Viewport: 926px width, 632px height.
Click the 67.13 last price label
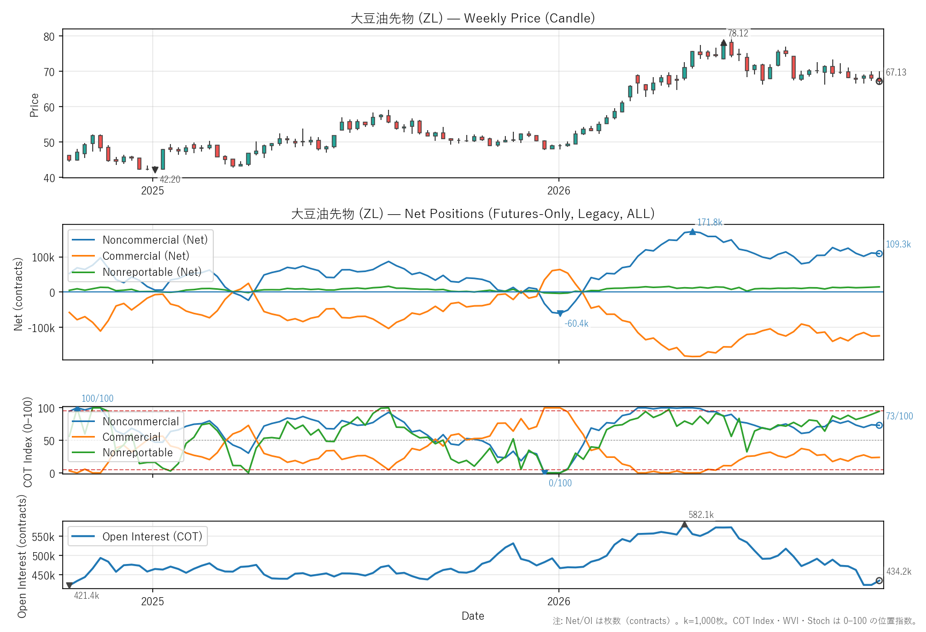point(896,72)
